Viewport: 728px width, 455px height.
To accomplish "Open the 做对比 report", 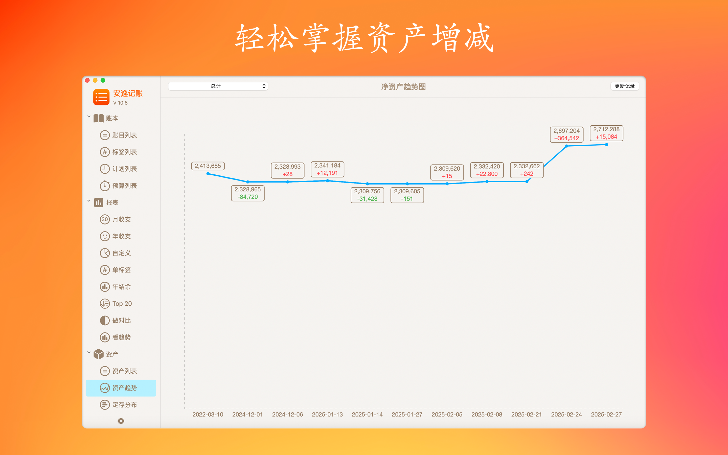I will tap(121, 321).
